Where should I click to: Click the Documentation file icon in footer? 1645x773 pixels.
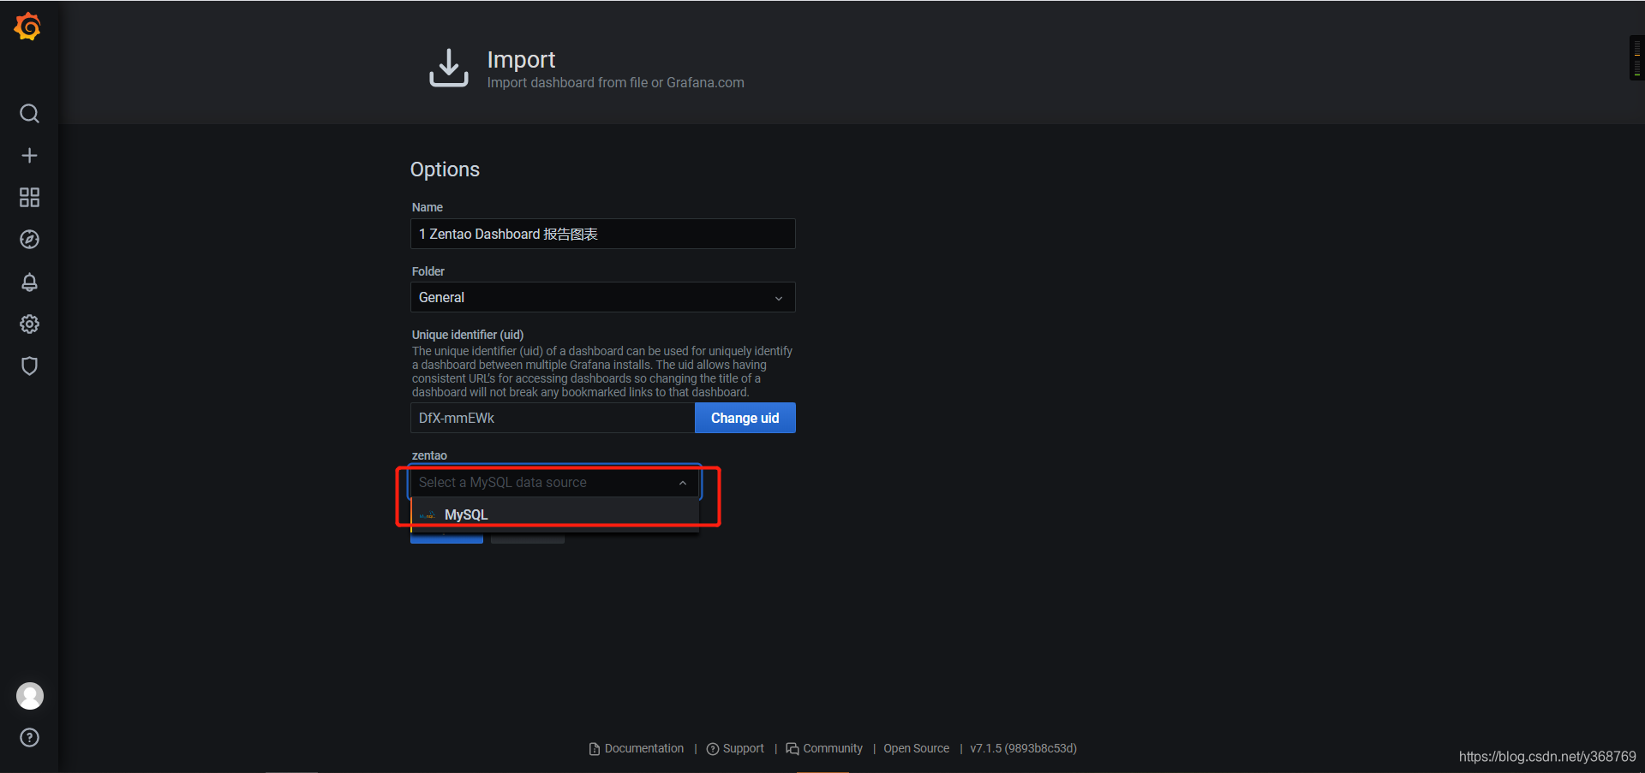click(595, 749)
